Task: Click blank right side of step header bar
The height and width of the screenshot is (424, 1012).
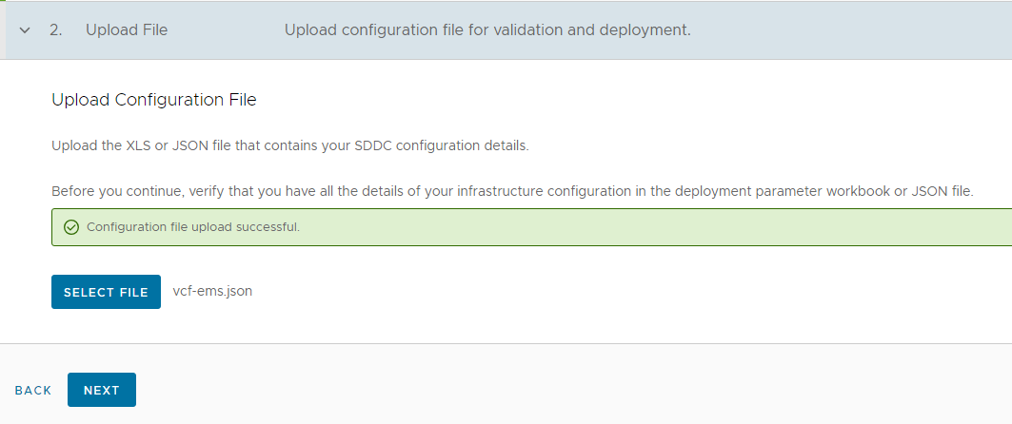Action: [x=857, y=30]
